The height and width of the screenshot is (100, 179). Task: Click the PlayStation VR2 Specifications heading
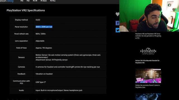(x=26, y=10)
